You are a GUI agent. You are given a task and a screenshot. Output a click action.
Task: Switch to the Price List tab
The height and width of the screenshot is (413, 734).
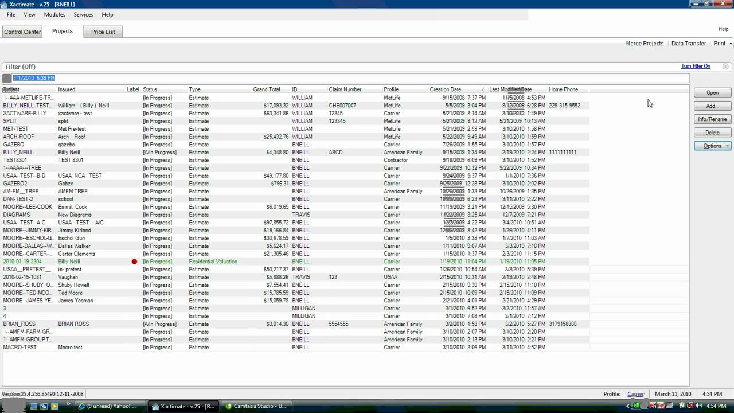click(103, 32)
